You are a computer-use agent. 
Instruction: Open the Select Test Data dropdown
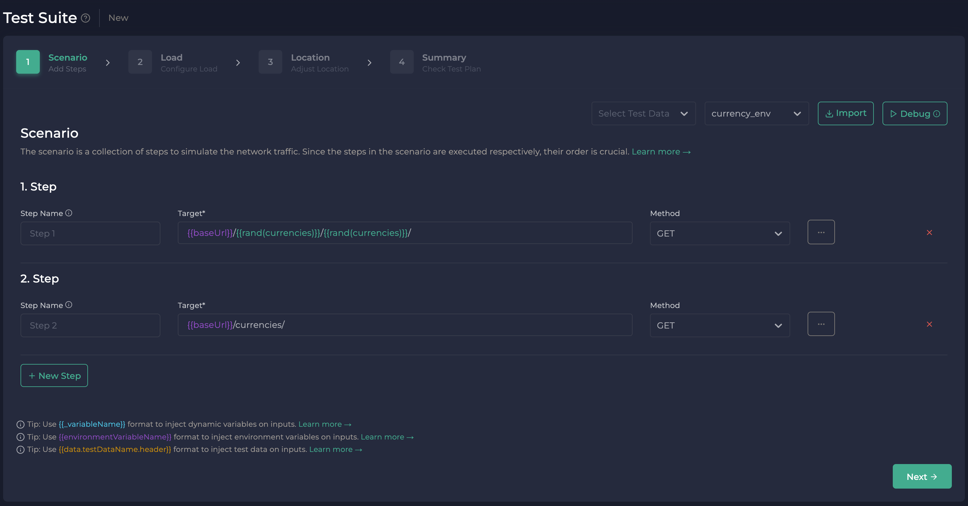point(643,113)
